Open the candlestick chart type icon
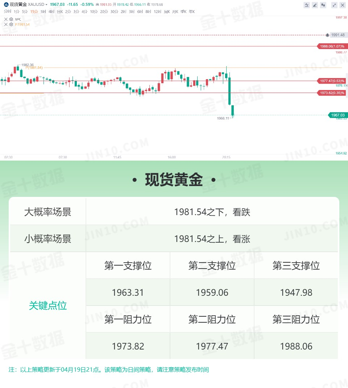This screenshot has height=388, width=348. [323, 5]
